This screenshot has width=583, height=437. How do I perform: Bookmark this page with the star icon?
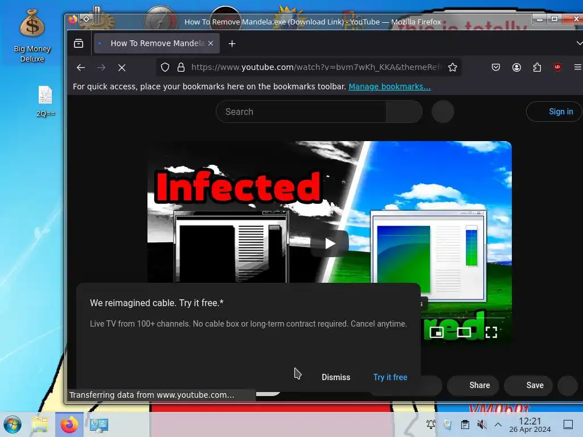453,67
